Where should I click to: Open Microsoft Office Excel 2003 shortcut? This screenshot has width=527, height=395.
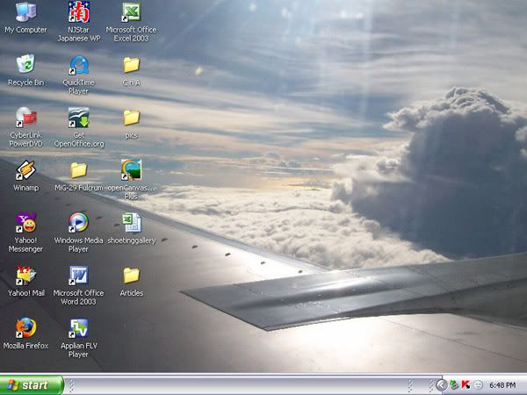(131, 13)
